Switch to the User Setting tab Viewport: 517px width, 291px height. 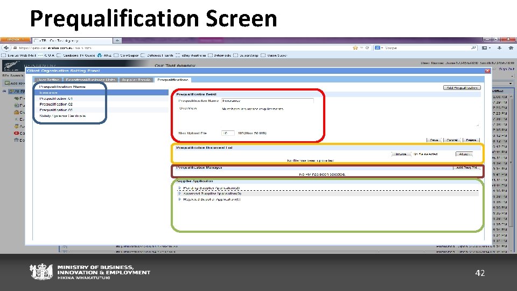pos(48,80)
